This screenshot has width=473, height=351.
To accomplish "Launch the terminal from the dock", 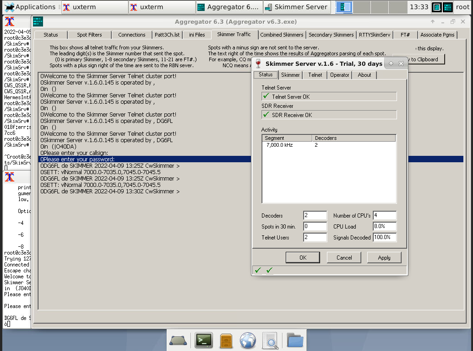I will [204, 340].
